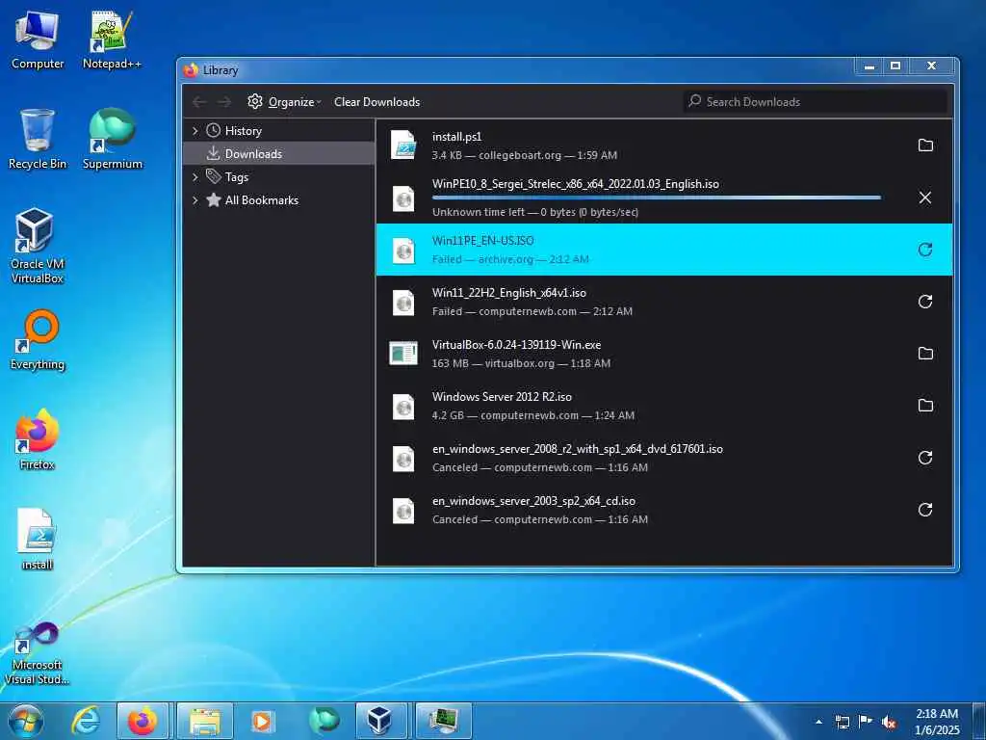Image resolution: width=986 pixels, height=740 pixels.
Task: Open Action Center flag icon
Action: 866,722
